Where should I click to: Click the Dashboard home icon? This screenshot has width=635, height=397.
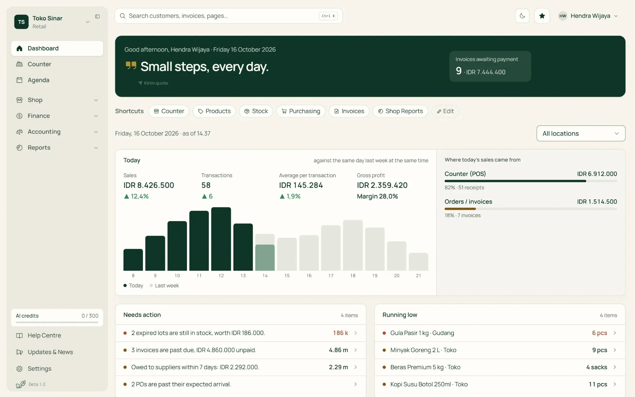19,48
